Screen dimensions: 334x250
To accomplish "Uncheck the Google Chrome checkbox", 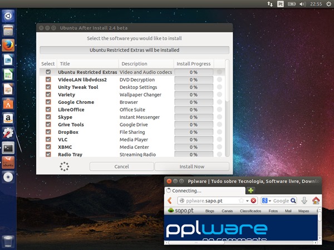I will click(48, 102).
